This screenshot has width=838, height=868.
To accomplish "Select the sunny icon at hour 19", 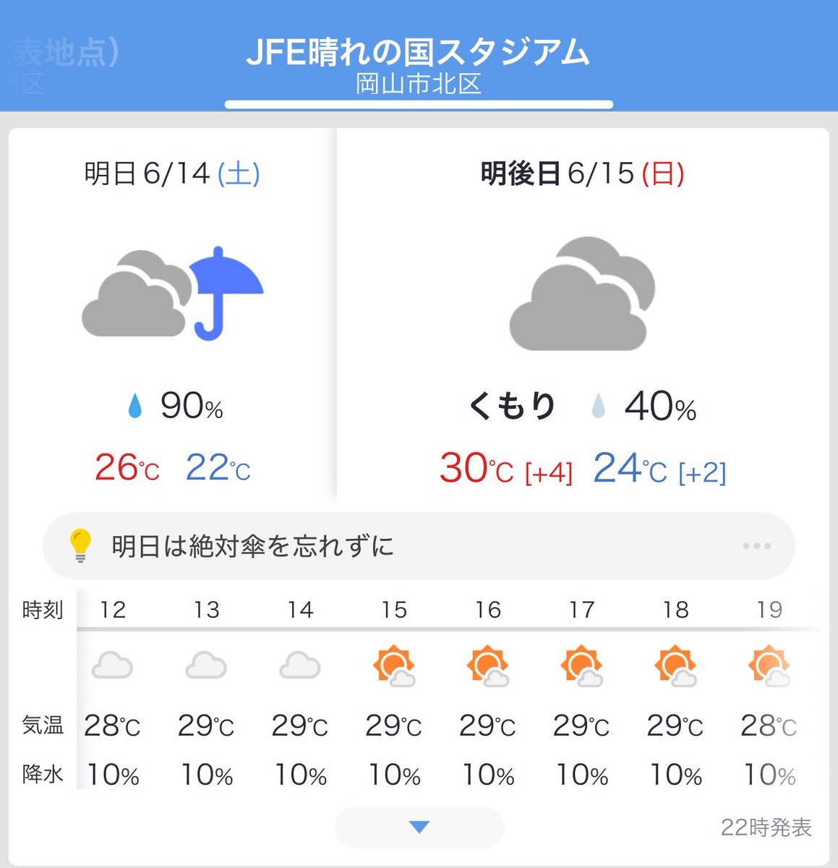I will click(769, 665).
